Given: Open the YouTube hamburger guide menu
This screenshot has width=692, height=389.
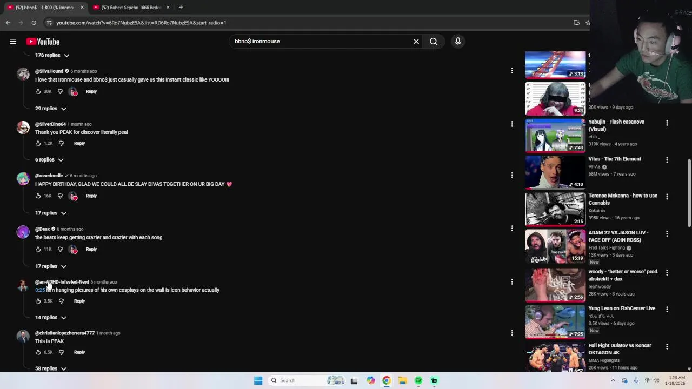Looking at the screenshot, I should 13,42.
